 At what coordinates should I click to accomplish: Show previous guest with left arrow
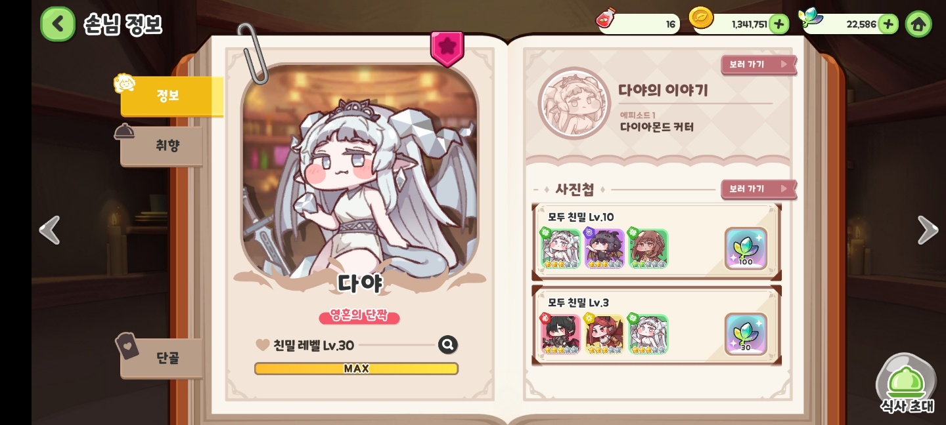pyautogui.click(x=50, y=230)
